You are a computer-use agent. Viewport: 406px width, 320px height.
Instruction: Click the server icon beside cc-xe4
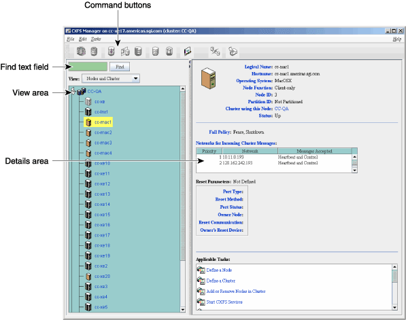click(x=88, y=297)
